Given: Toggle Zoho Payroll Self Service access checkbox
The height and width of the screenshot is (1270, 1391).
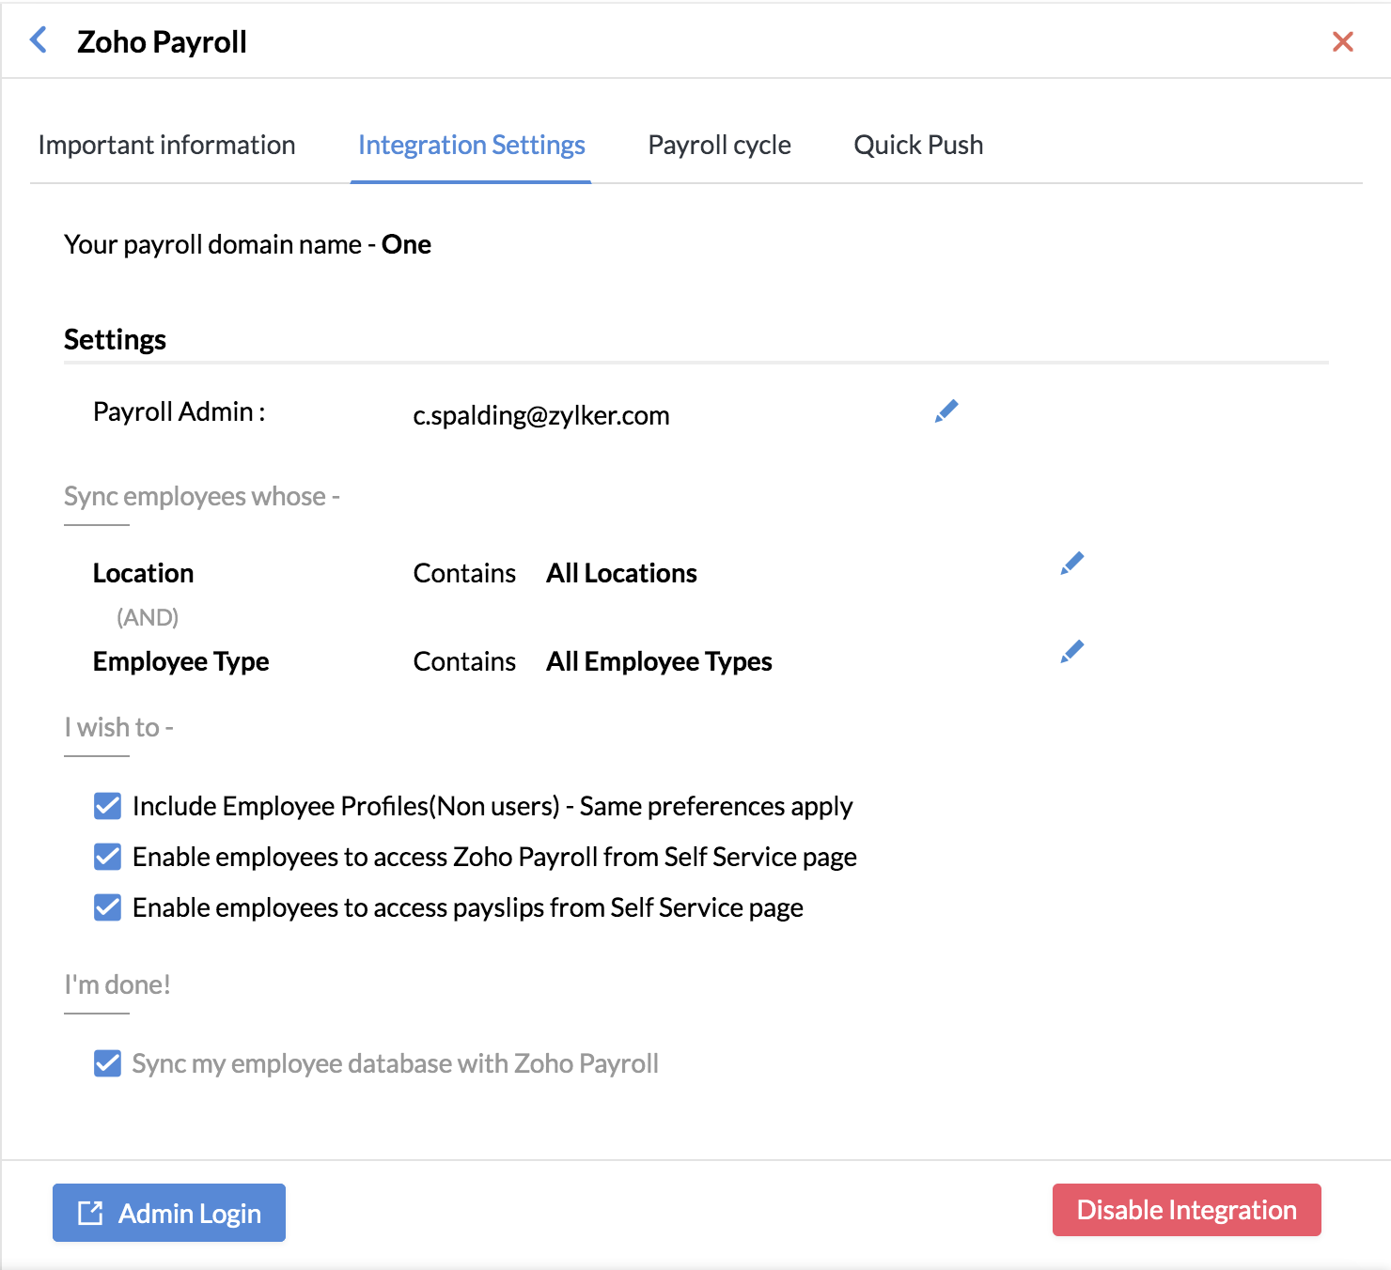Looking at the screenshot, I should (x=107, y=857).
